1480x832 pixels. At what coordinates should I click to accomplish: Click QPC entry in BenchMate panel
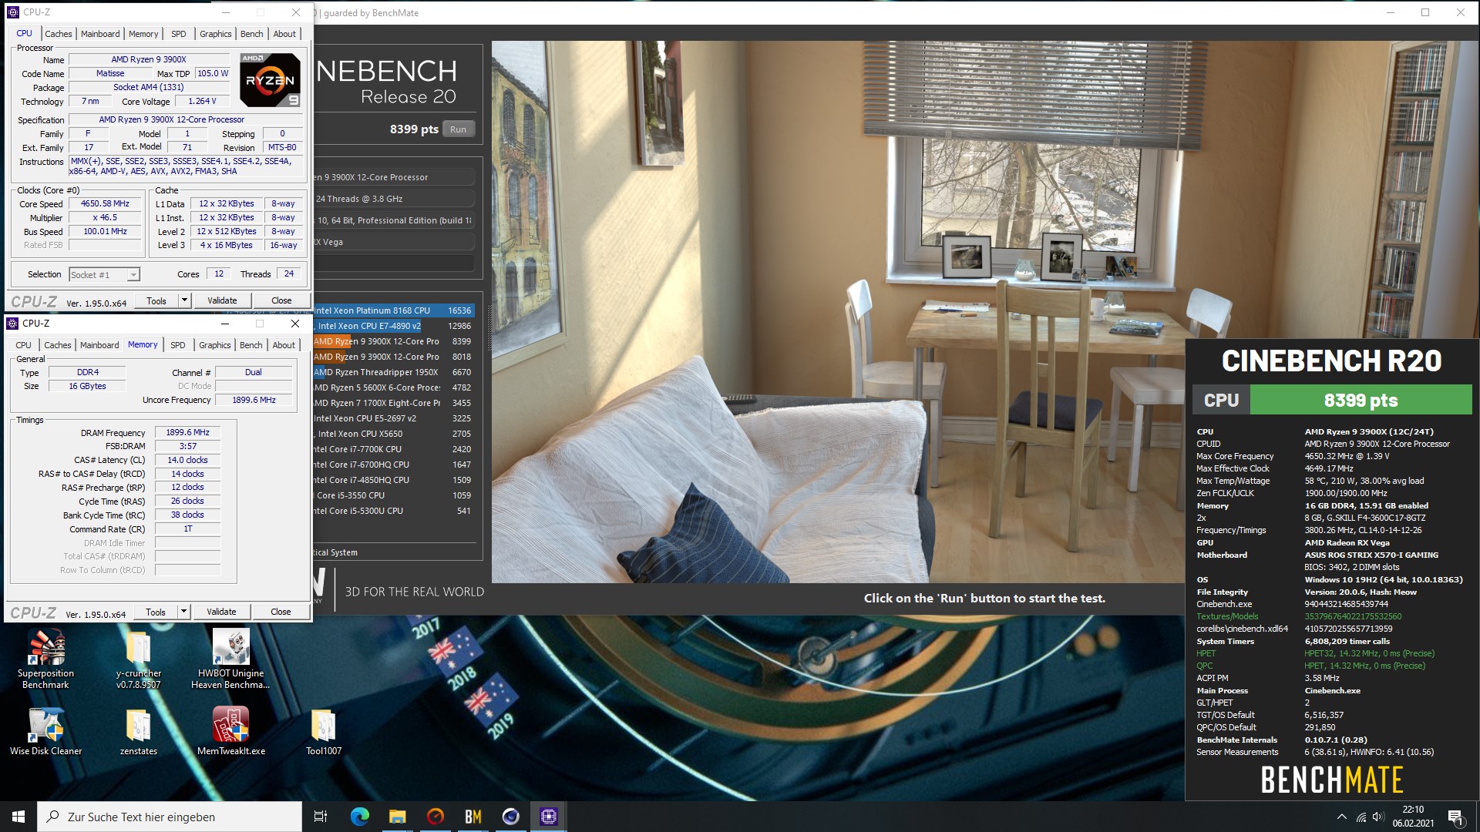(1204, 666)
